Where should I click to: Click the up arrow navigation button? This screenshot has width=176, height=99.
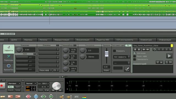(x=135, y=50)
